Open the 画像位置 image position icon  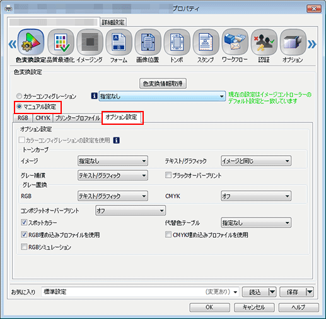(x=148, y=42)
